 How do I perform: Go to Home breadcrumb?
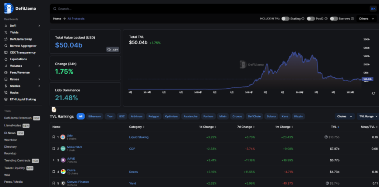coord(57,19)
